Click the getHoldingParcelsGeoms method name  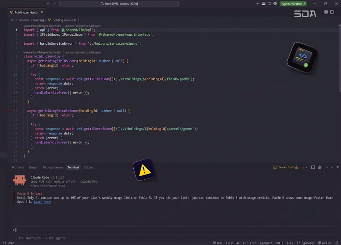coord(58,111)
